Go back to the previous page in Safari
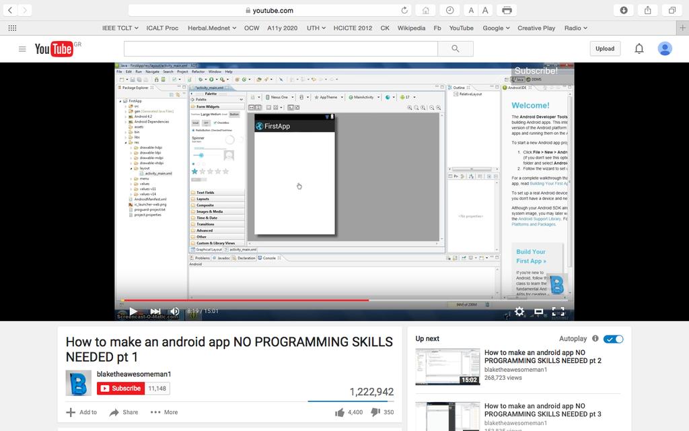This screenshot has width=689, height=431. point(10,10)
